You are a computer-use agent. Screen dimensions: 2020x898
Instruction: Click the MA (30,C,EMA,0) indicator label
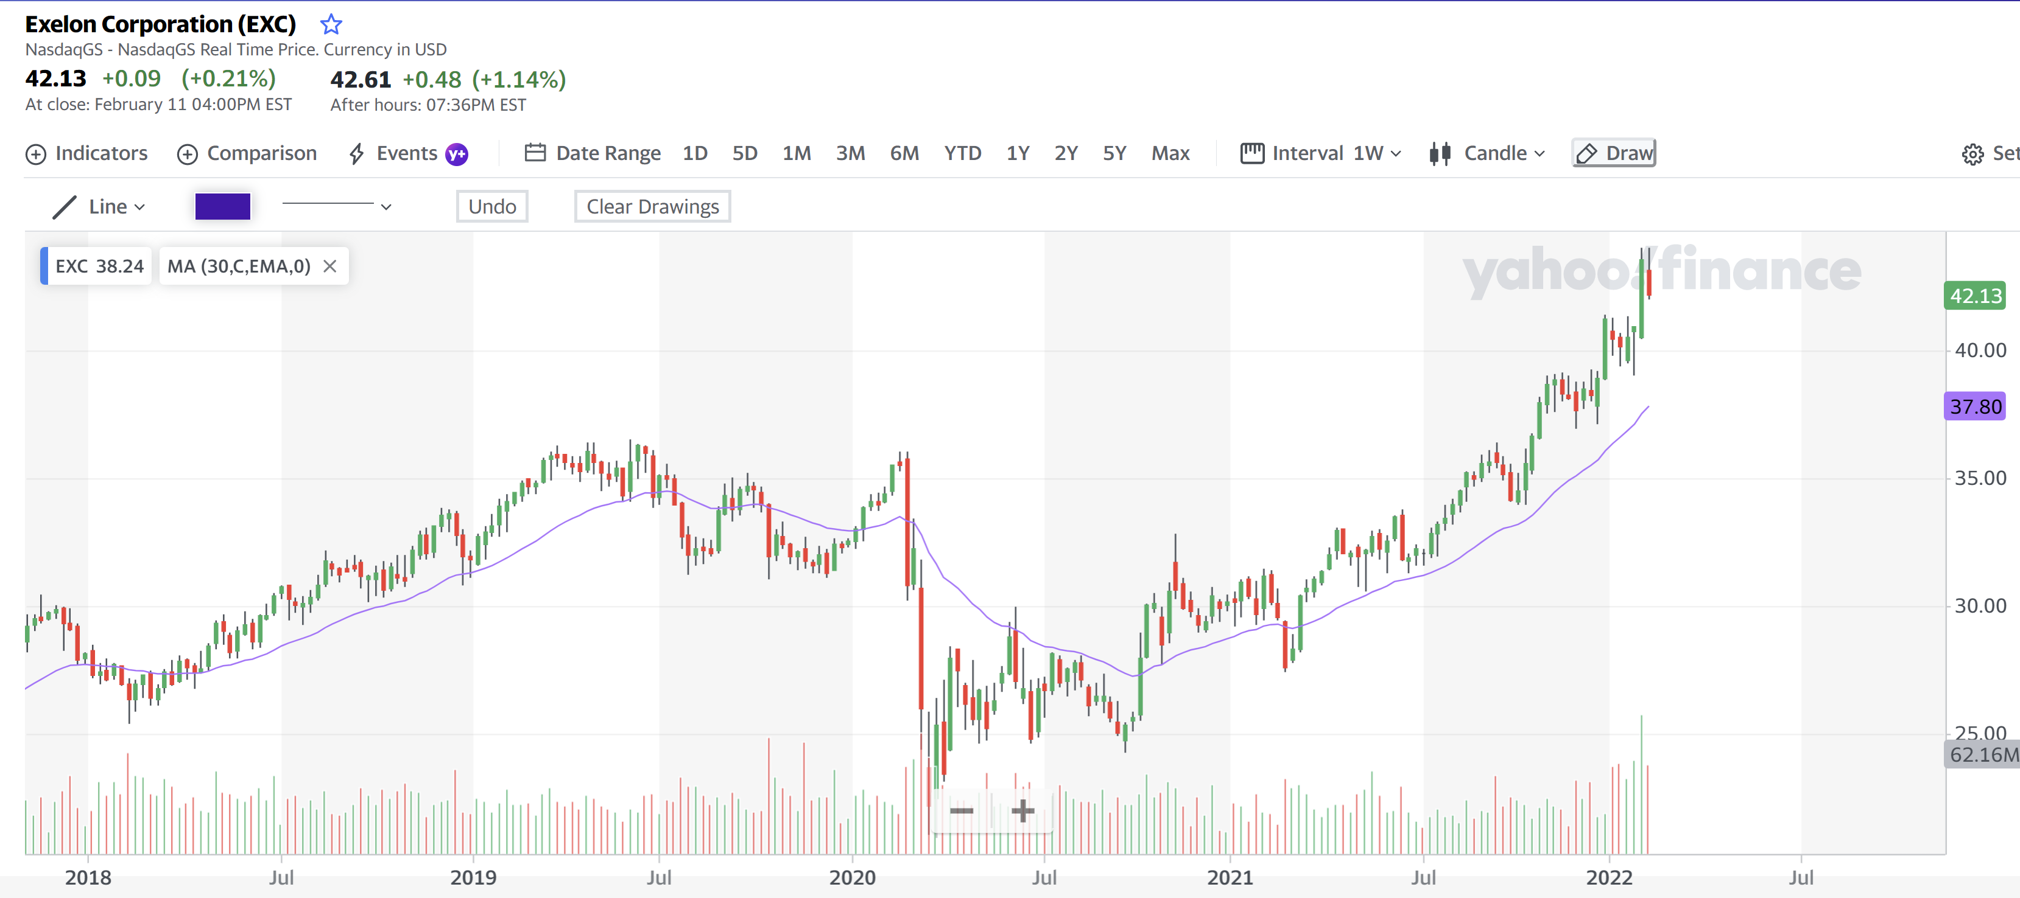pyautogui.click(x=238, y=266)
